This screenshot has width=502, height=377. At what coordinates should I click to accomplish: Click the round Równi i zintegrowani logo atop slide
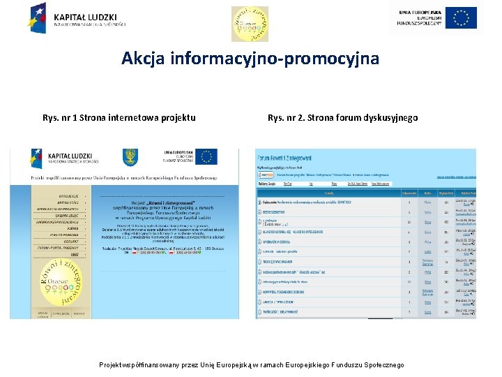click(x=250, y=24)
